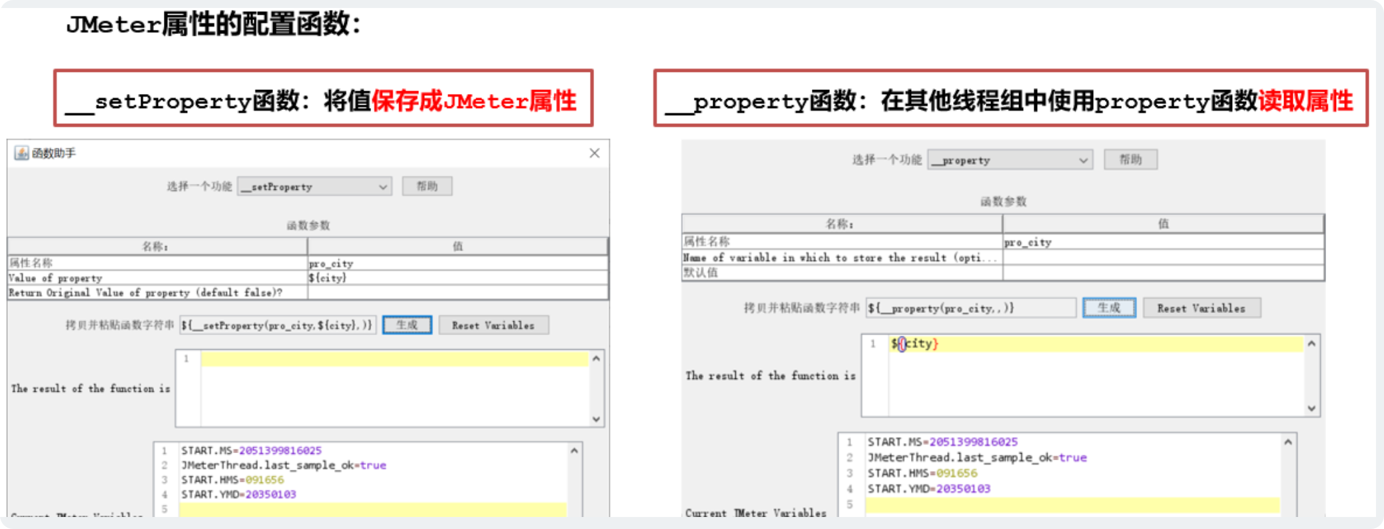Click 名称 column header in property table
Screen dimensions: 1384x529
point(842,224)
